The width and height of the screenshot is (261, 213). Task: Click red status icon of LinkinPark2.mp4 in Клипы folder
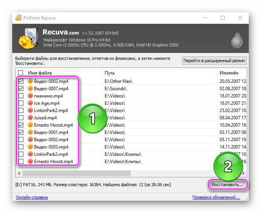click(30, 154)
